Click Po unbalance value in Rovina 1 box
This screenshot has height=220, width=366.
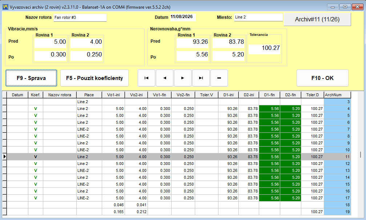[193, 55]
